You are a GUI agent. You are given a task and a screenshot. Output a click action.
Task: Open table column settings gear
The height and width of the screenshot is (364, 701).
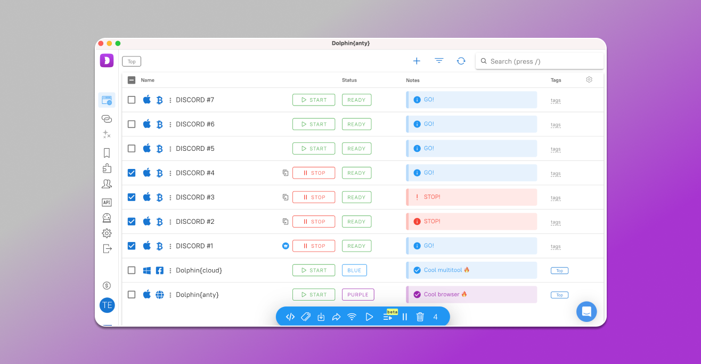click(589, 80)
